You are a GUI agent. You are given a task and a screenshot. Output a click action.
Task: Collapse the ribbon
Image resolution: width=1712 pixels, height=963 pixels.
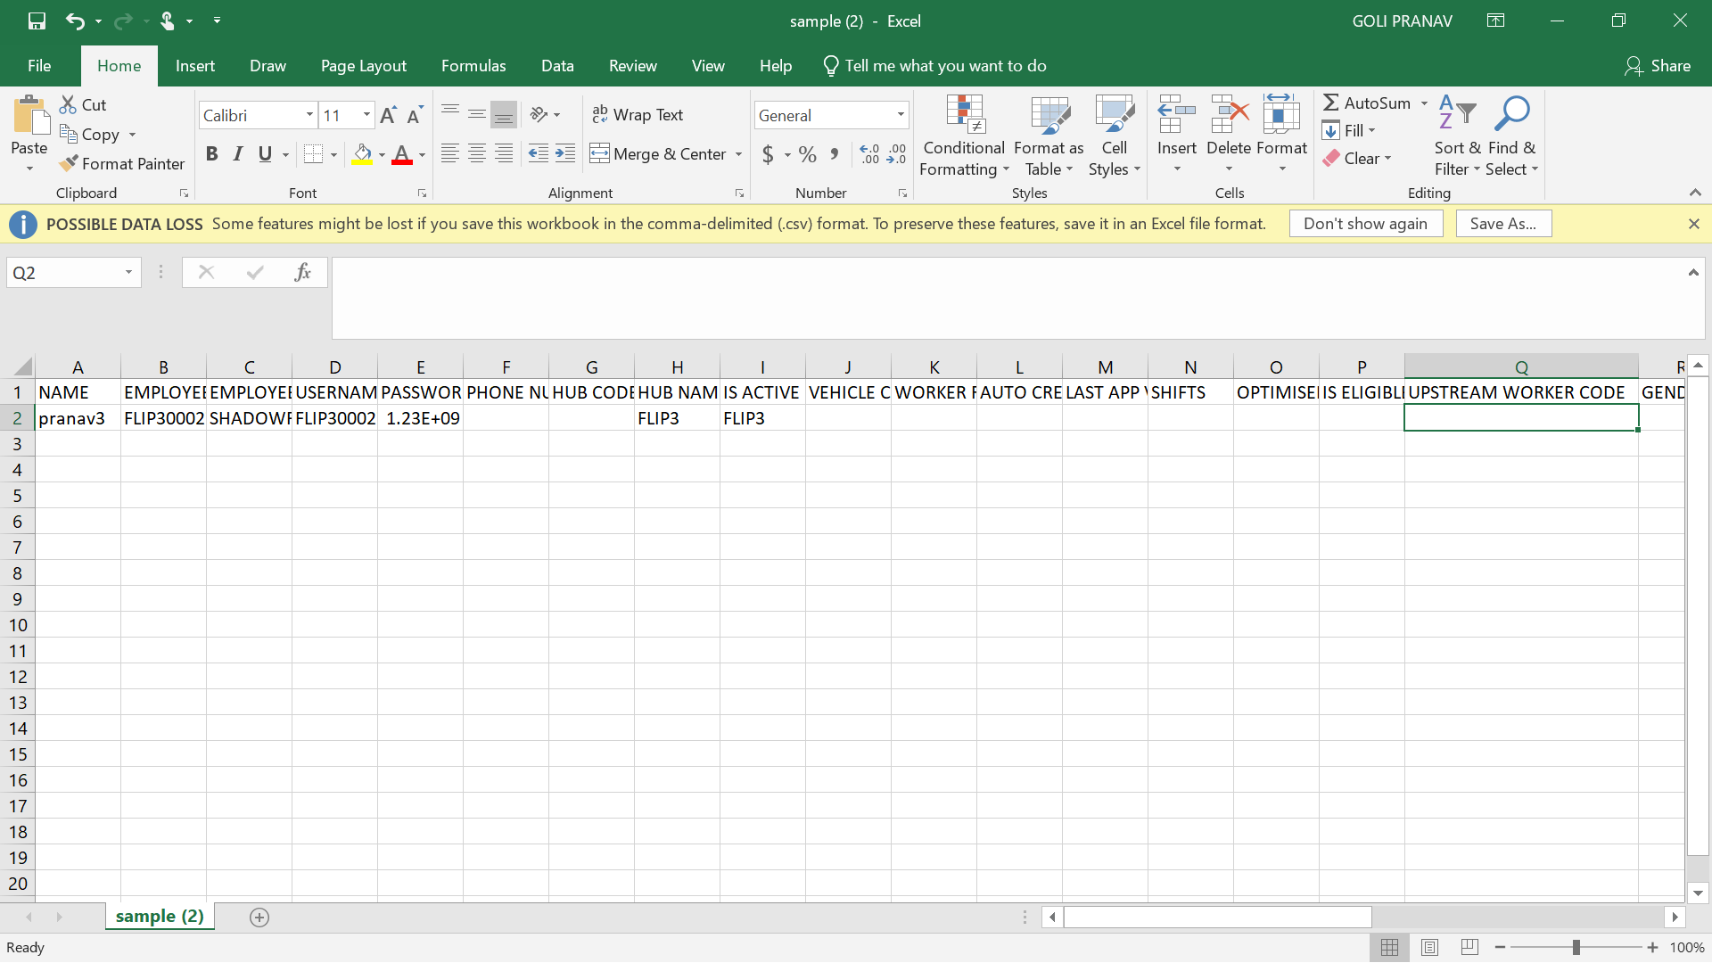1695,193
